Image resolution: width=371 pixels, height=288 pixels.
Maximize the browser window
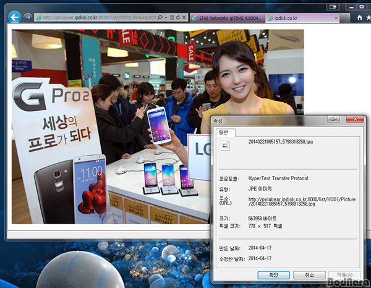pos(362,7)
